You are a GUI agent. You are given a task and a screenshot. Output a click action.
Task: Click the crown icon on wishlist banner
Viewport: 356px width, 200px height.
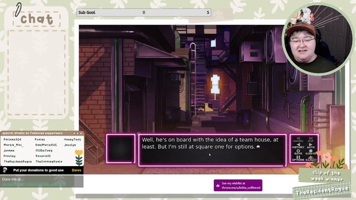(x=218, y=186)
